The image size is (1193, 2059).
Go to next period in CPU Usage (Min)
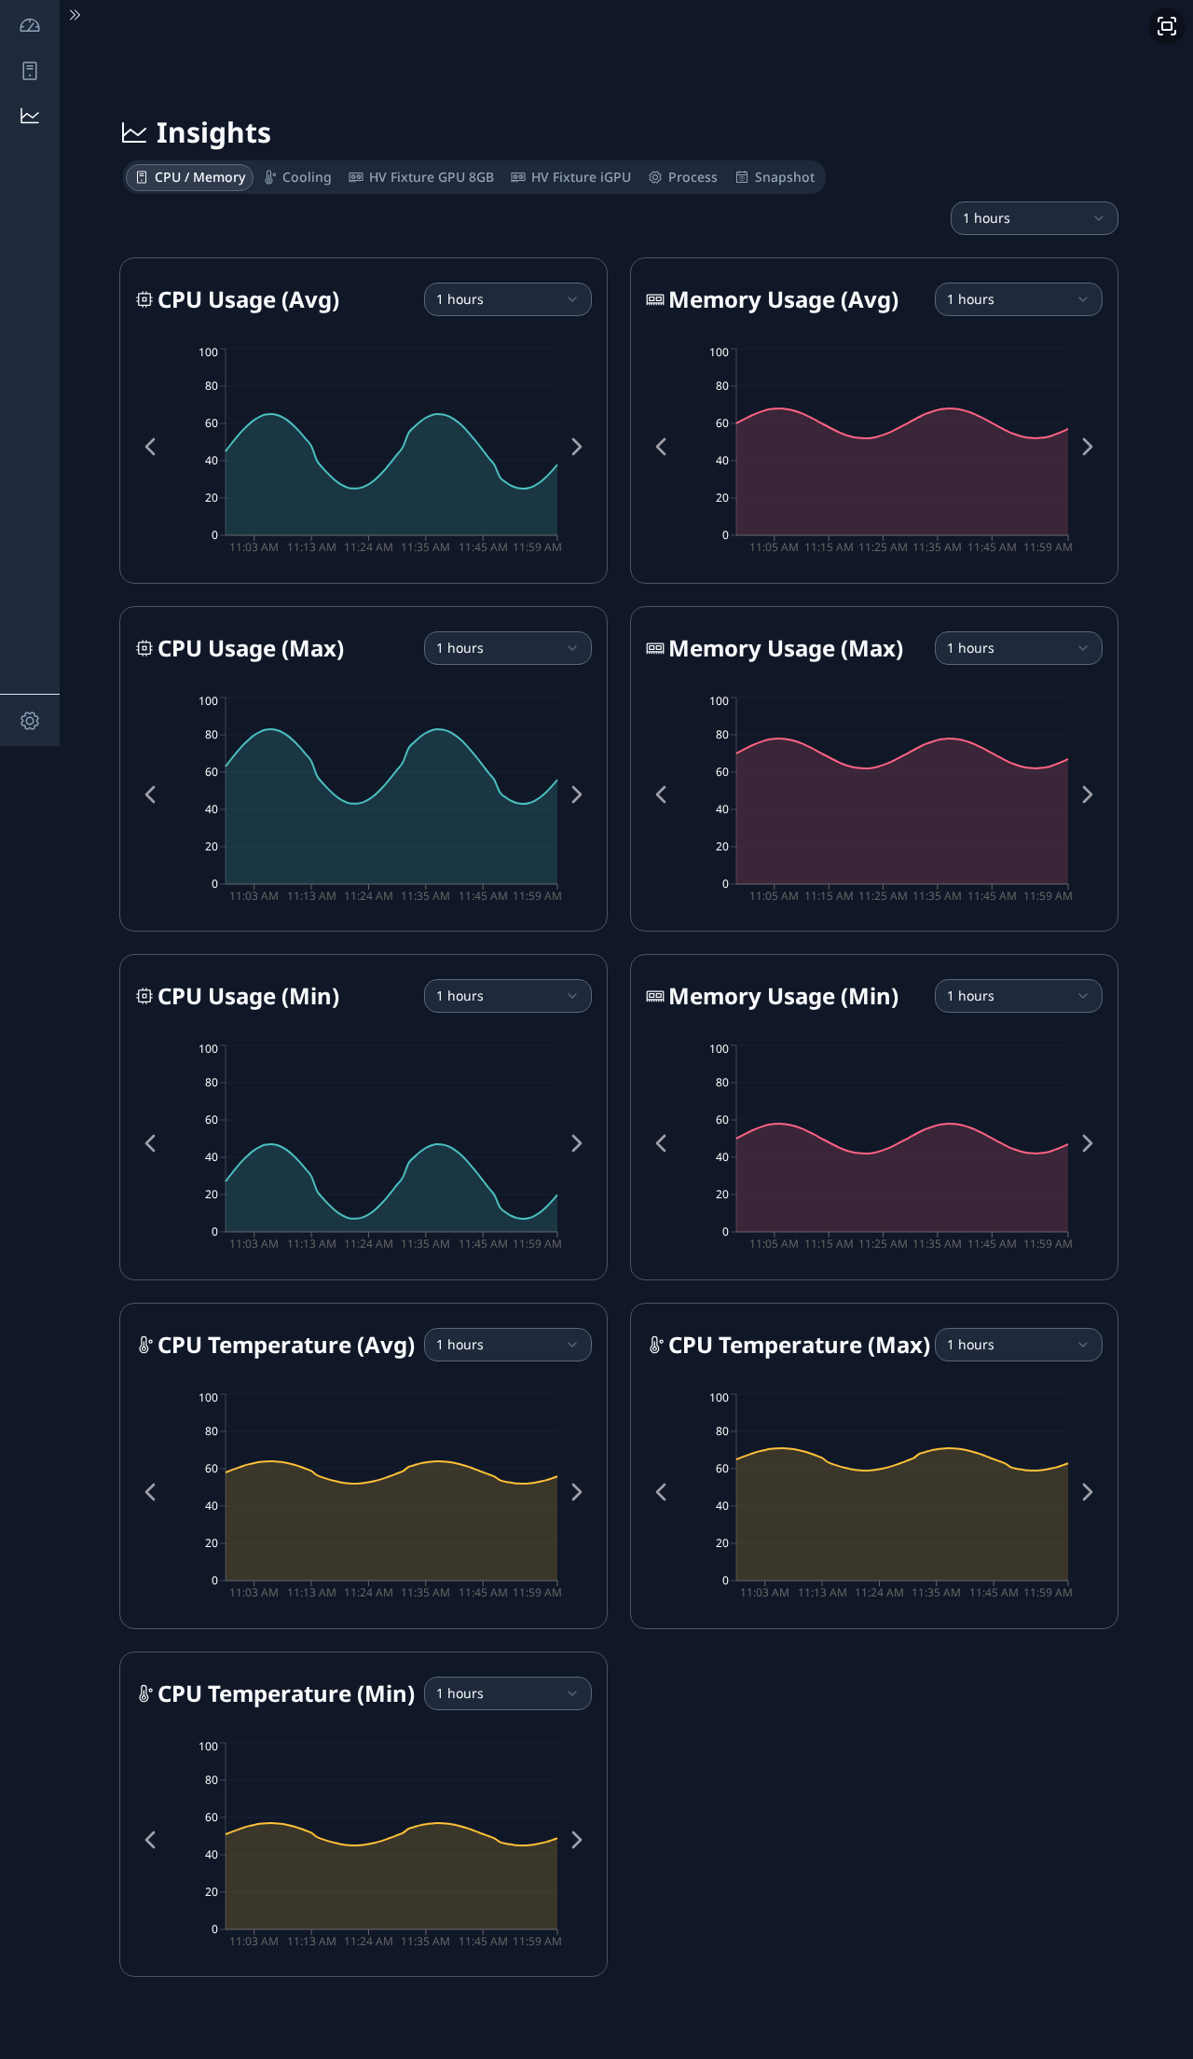coord(577,1143)
